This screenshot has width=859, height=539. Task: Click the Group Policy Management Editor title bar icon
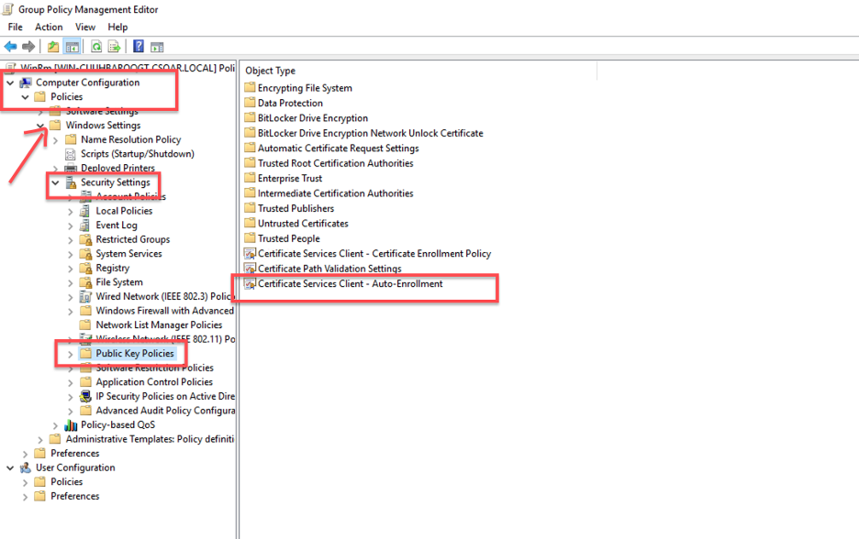[x=7, y=8]
